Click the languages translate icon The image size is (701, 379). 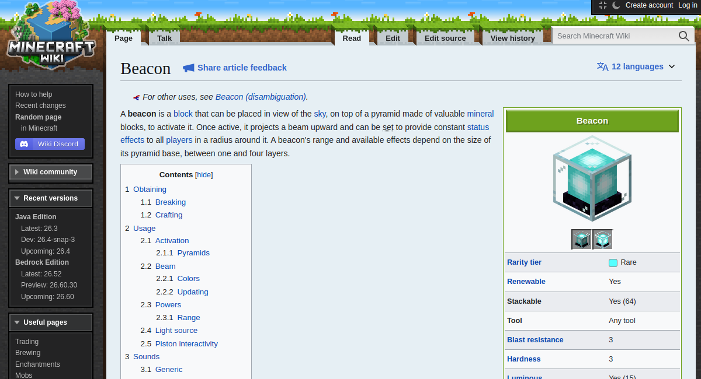602,66
